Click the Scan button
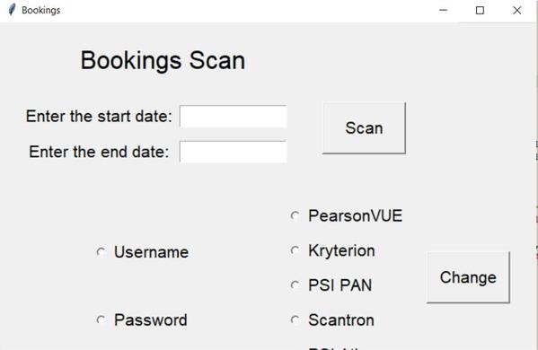 tap(364, 127)
